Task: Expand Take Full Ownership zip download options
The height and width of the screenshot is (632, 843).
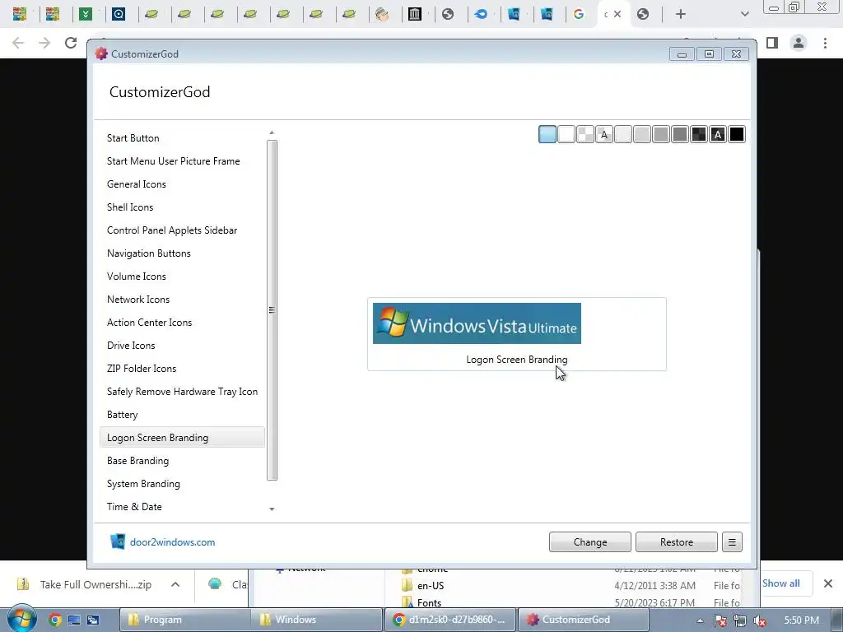Action: [x=175, y=584]
